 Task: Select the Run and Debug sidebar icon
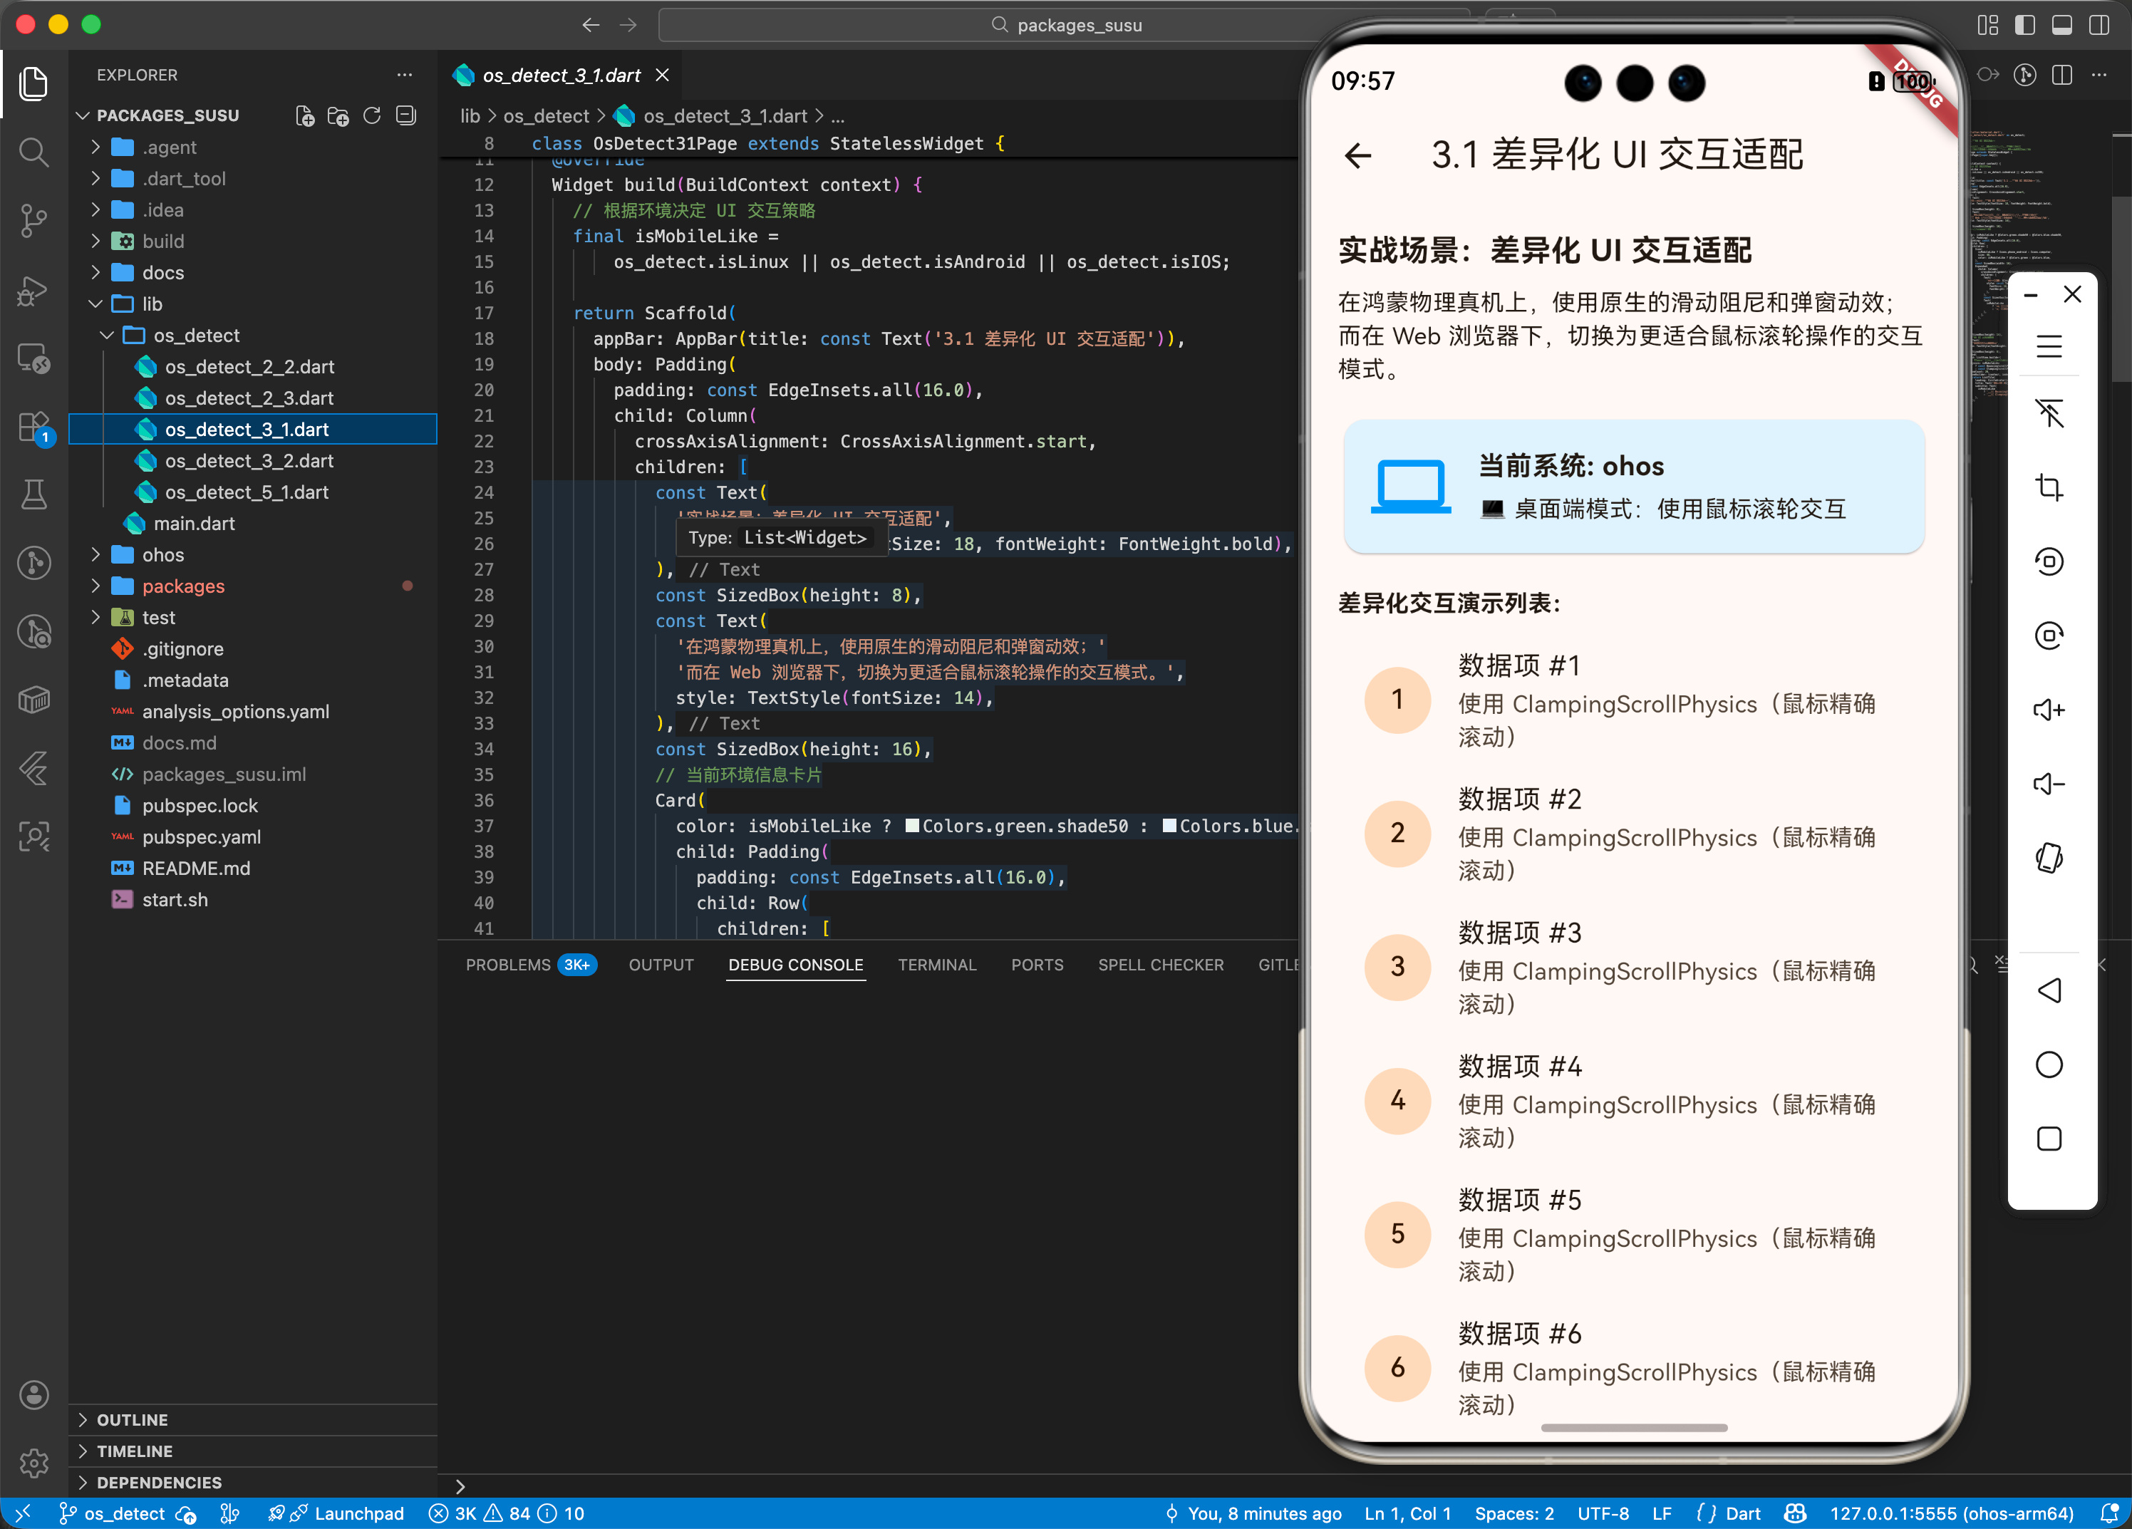tap(33, 291)
